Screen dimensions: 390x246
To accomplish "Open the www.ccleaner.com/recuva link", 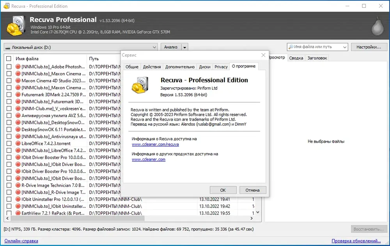I will 155,144.
